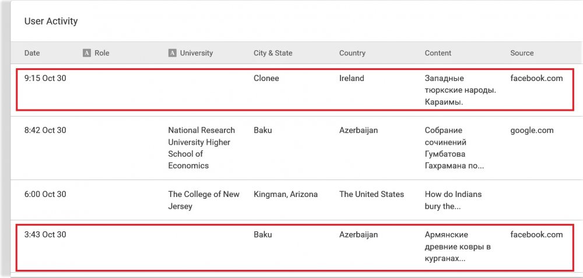Click the Source column header
This screenshot has height=278, width=583.
tap(522, 53)
